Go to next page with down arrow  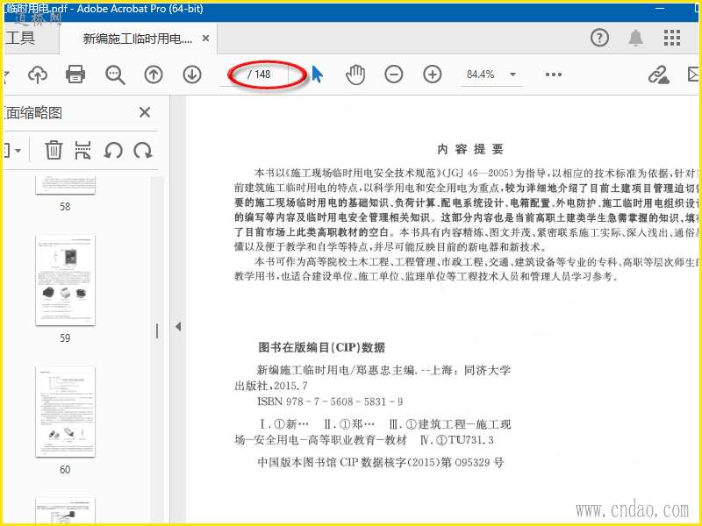(x=192, y=75)
